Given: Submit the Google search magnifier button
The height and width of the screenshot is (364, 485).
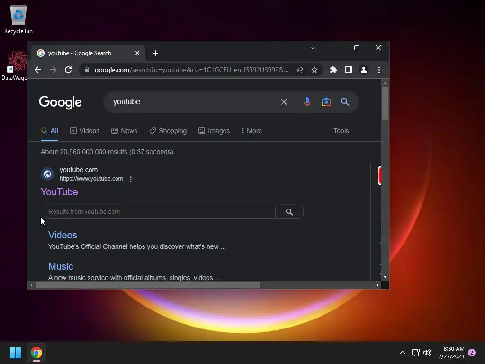Looking at the screenshot, I should 345,102.
